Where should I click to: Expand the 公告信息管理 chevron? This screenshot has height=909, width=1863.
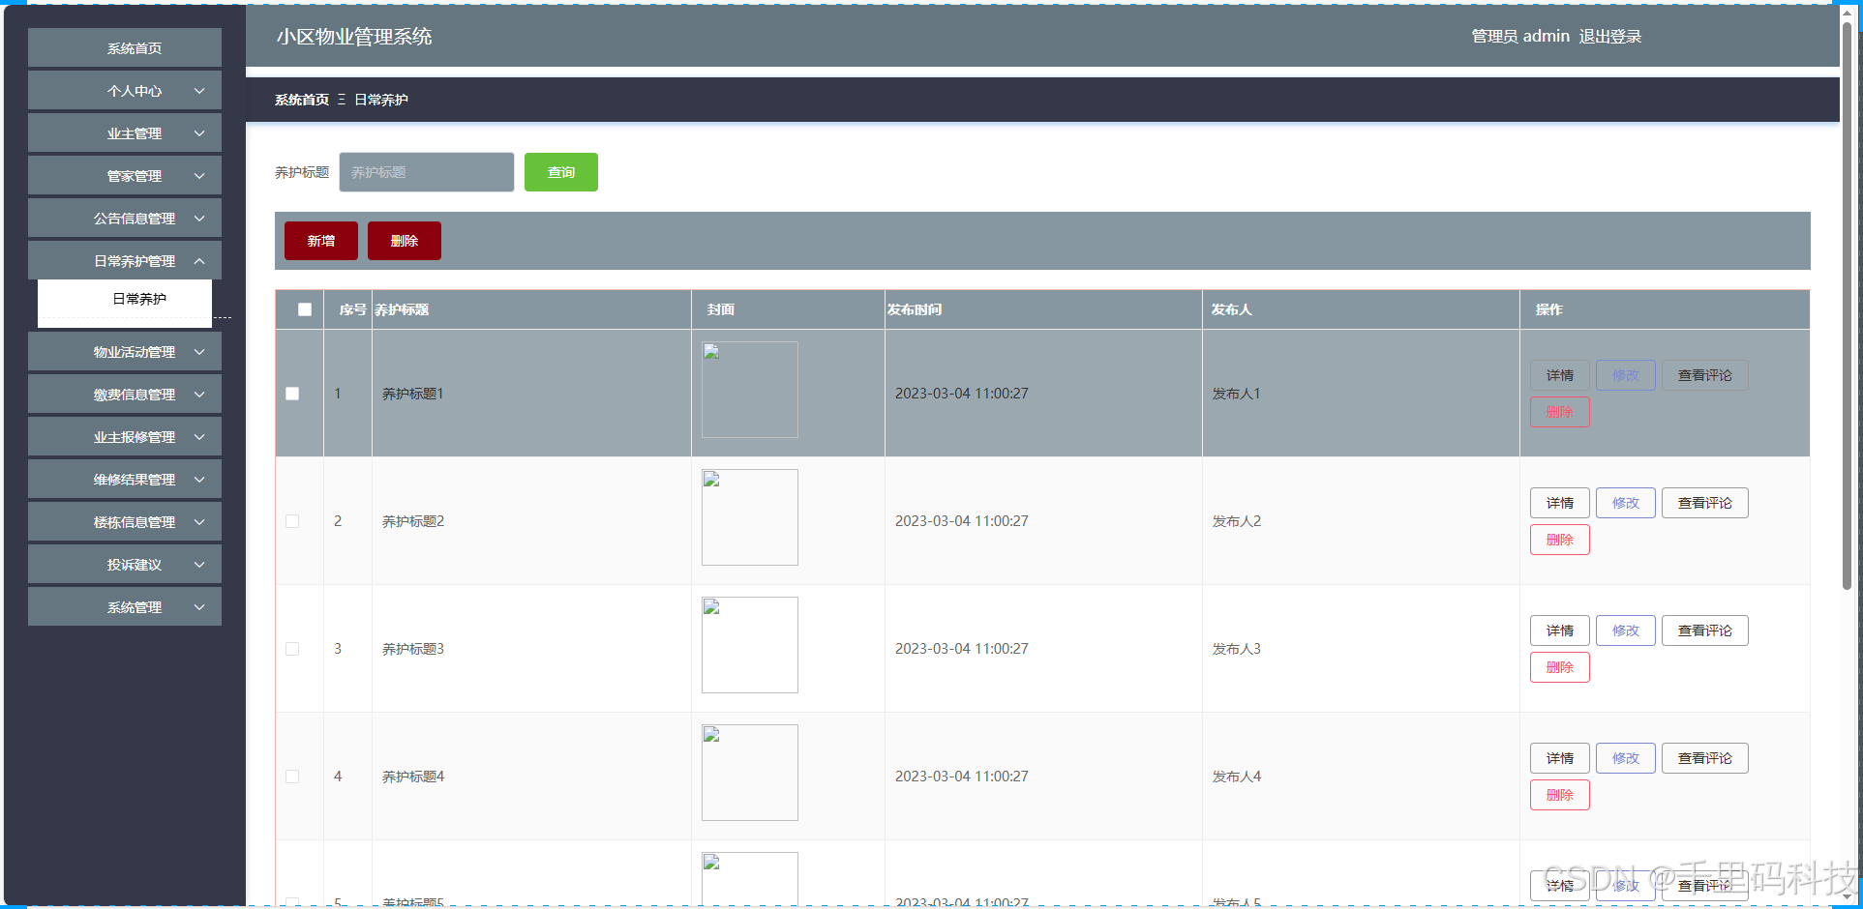[199, 219]
